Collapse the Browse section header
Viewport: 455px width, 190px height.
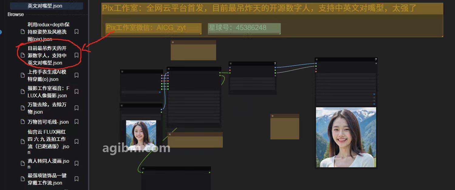click(16, 14)
